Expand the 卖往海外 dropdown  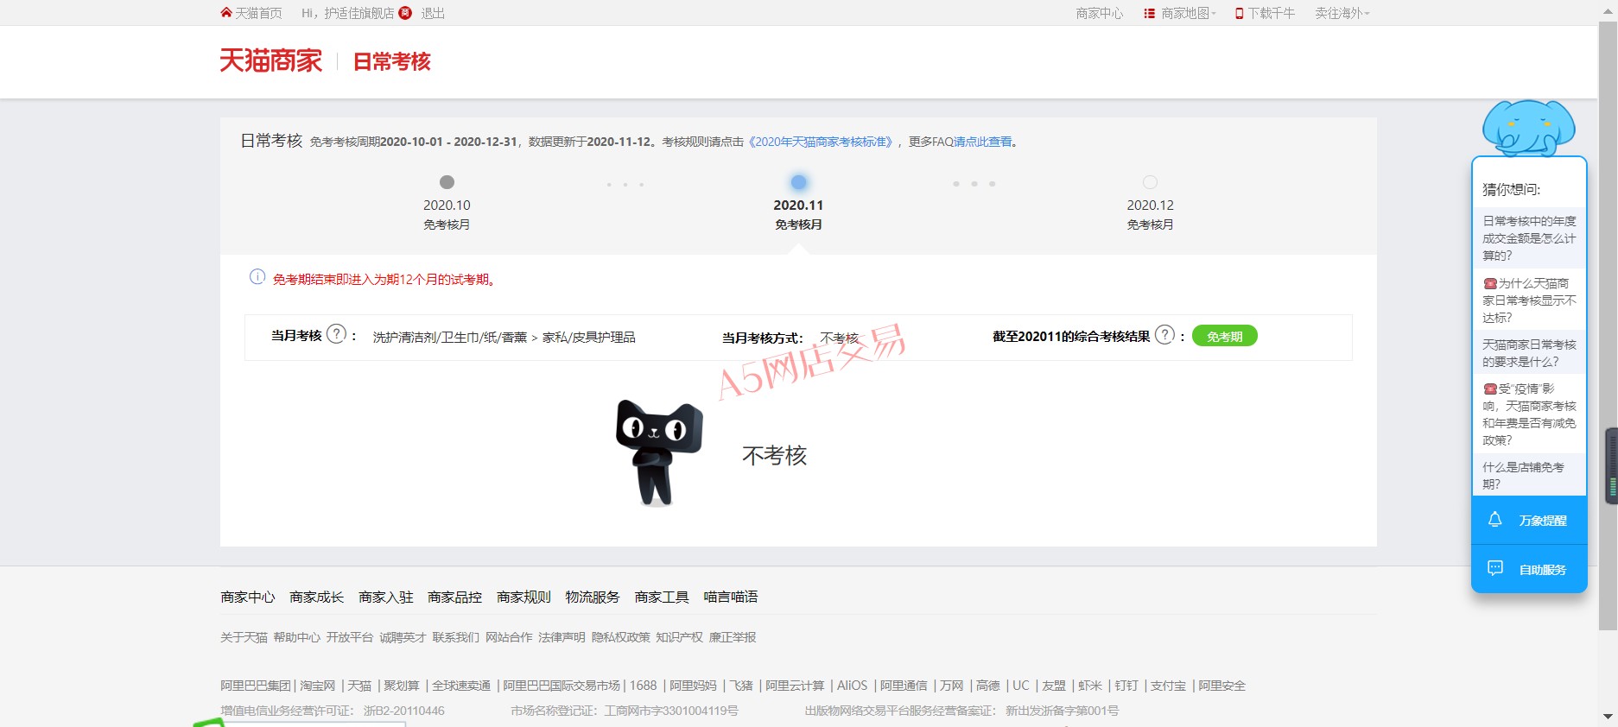1342,13
